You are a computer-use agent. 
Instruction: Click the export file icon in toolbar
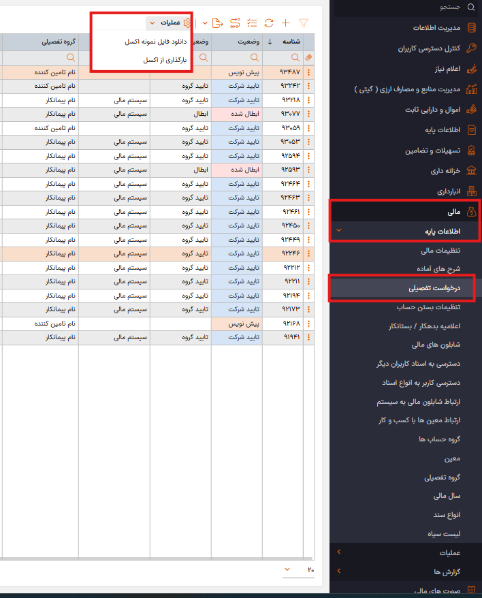pos(217,22)
